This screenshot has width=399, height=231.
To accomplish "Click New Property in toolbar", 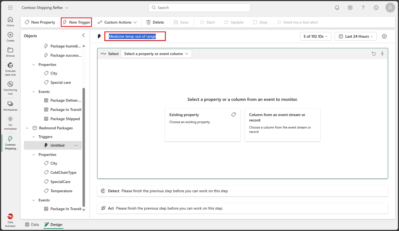I will point(40,22).
